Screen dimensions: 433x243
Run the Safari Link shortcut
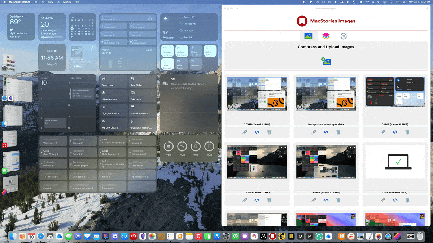[113, 82]
